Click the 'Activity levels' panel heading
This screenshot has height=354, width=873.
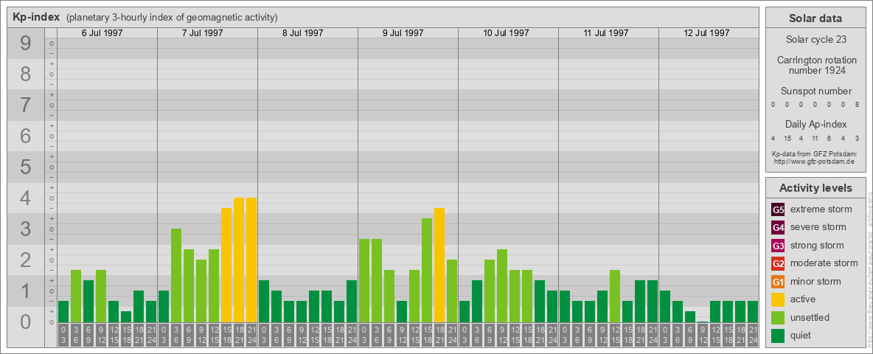click(x=815, y=188)
